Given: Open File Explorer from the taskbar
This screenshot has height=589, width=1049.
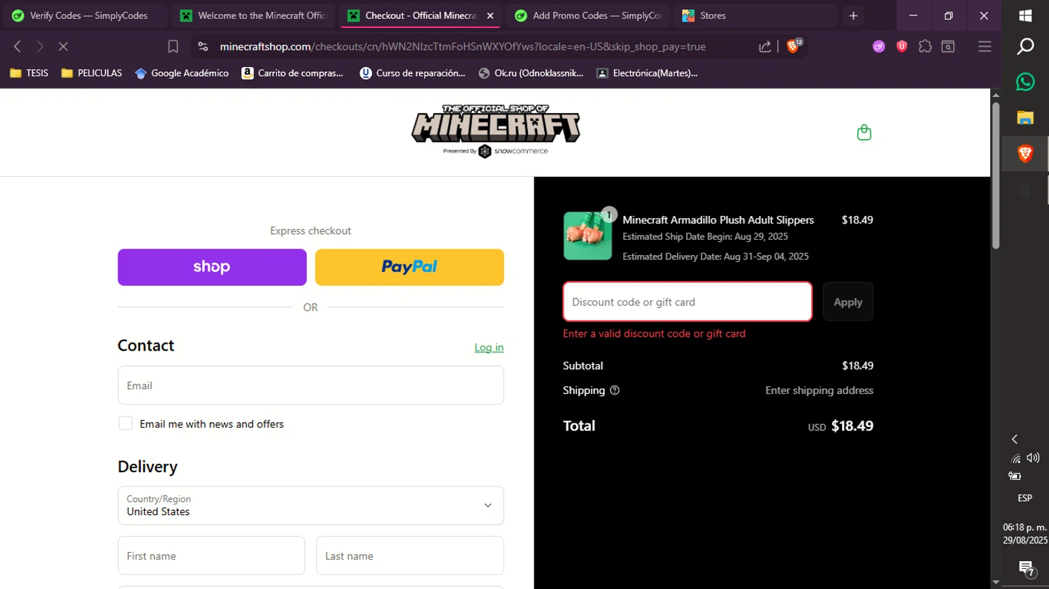Looking at the screenshot, I should click(x=1025, y=117).
